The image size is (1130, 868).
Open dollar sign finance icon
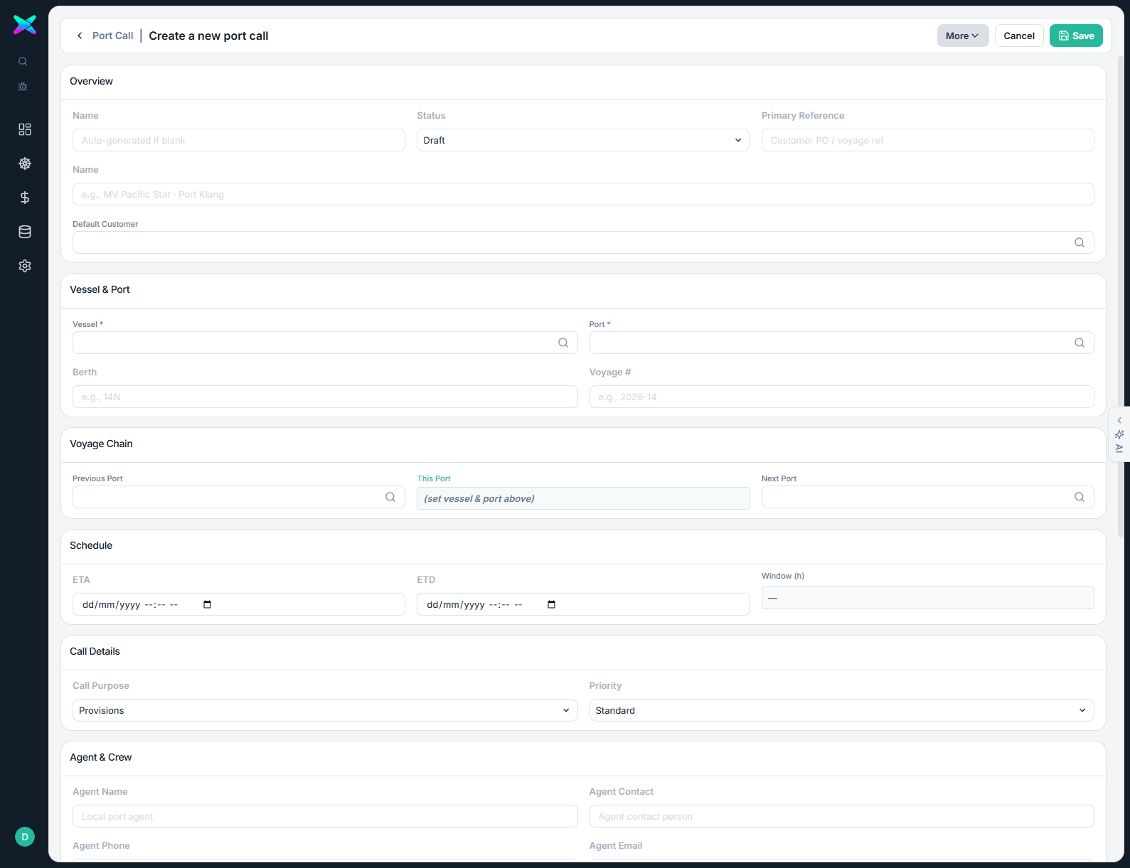tap(25, 198)
